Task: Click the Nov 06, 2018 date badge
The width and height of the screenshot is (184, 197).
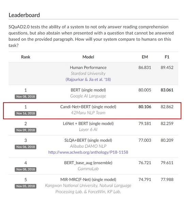Action: tap(26, 147)
